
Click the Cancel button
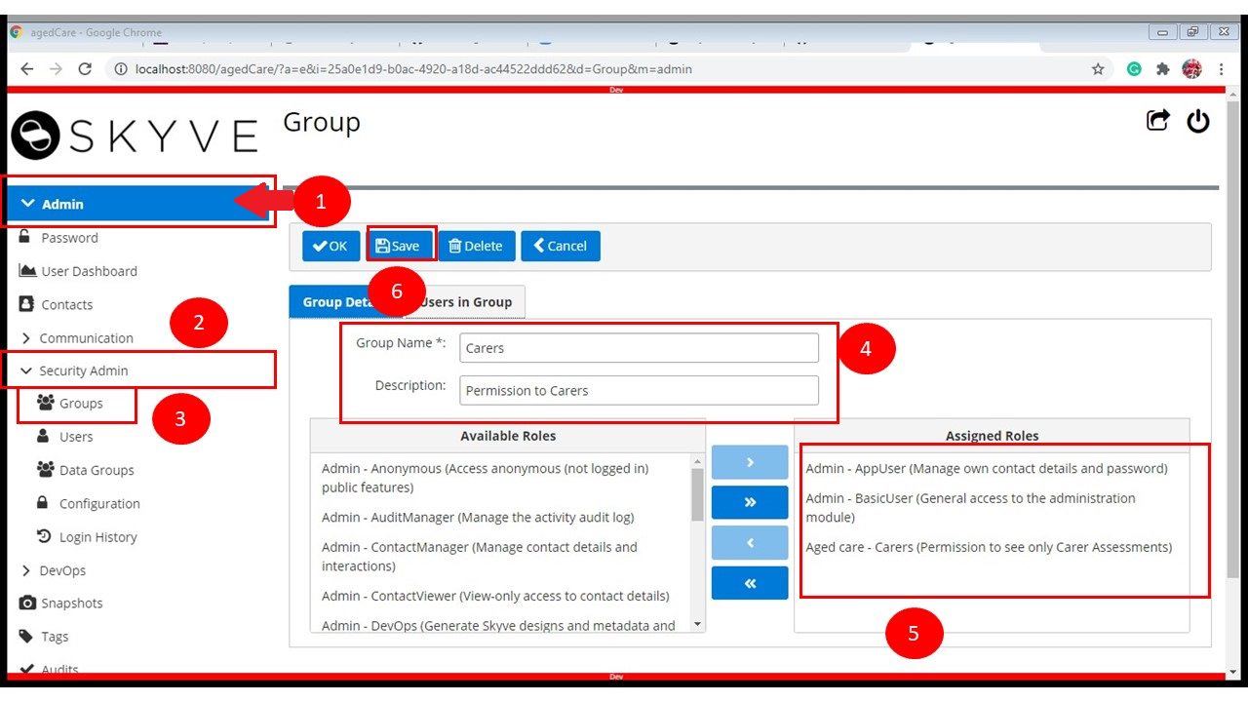pos(560,246)
